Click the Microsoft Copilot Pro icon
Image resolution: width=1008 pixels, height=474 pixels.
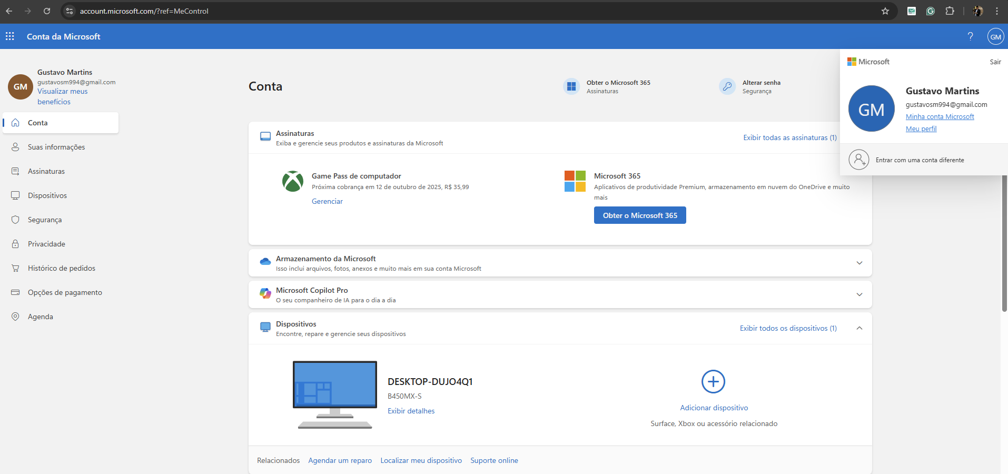point(265,293)
